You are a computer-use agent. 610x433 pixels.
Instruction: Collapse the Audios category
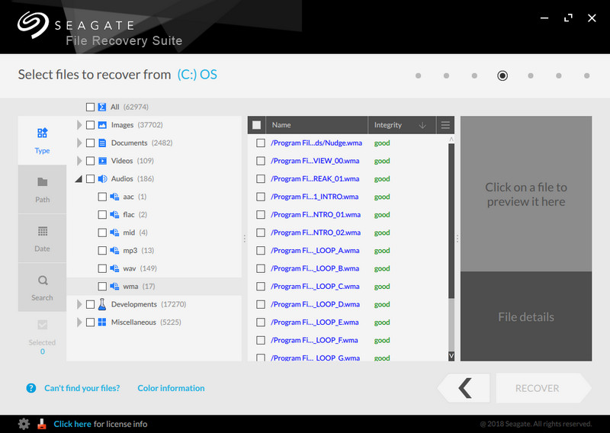(x=79, y=179)
